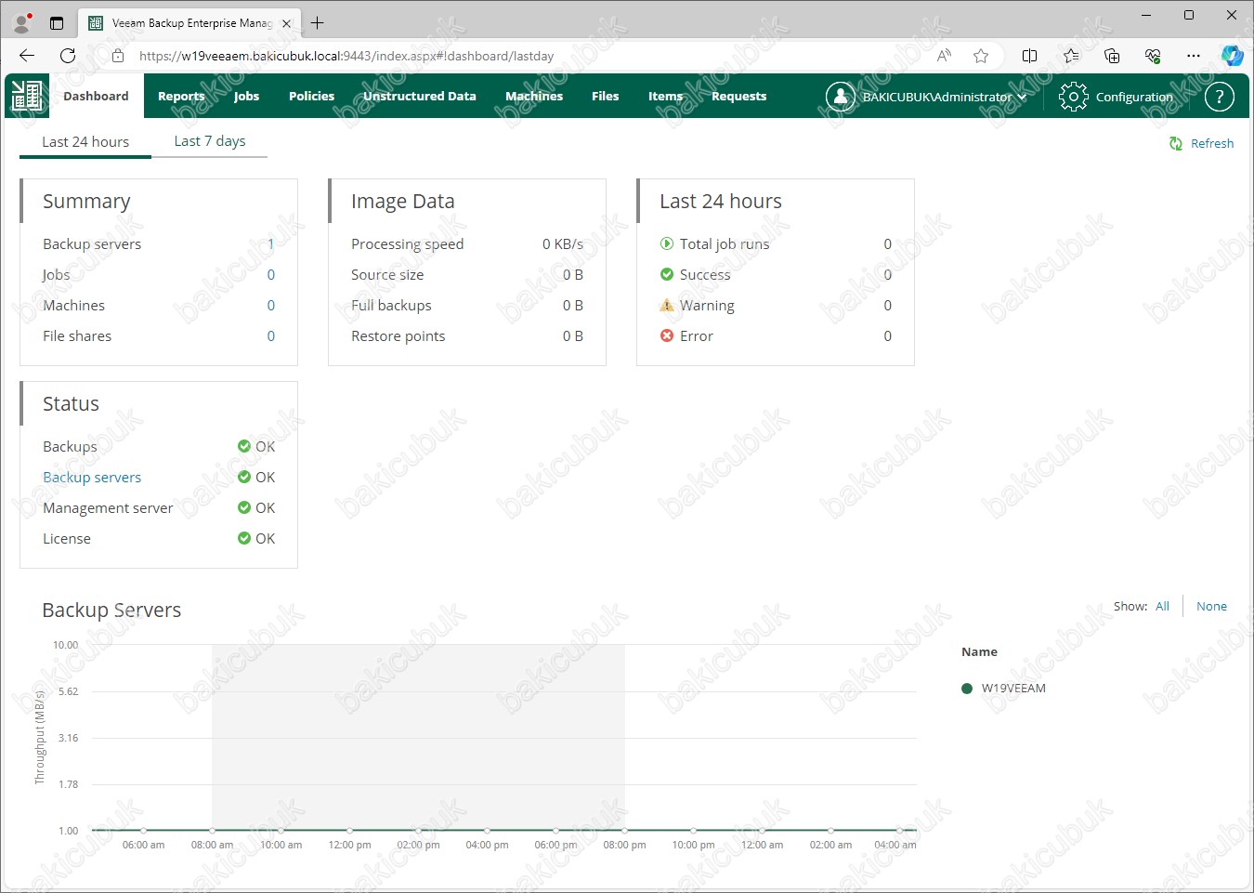Screen dimensions: 1254x893
Task: Click the user account avatar icon
Action: pos(840,97)
